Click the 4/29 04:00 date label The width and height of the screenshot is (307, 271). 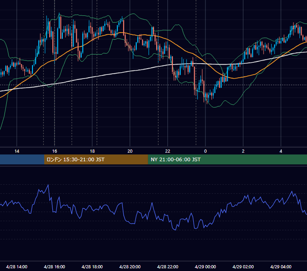point(281,266)
